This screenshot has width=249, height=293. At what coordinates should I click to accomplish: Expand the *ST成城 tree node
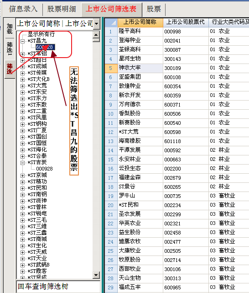[x=22, y=67]
